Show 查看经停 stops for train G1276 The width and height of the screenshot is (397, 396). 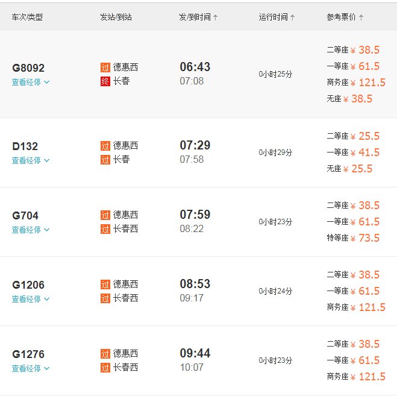coord(30,368)
